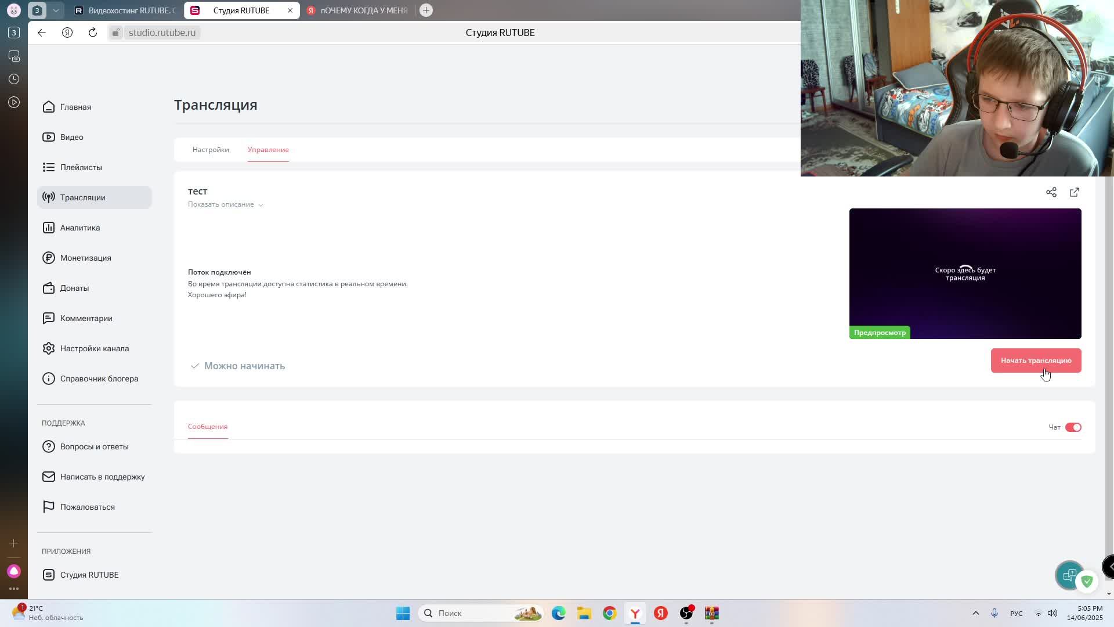Open the Alice assistant icon in sidebar

[14, 571]
